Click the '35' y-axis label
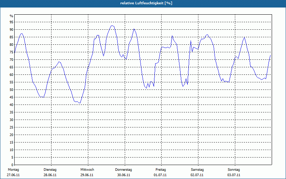 [11, 112]
